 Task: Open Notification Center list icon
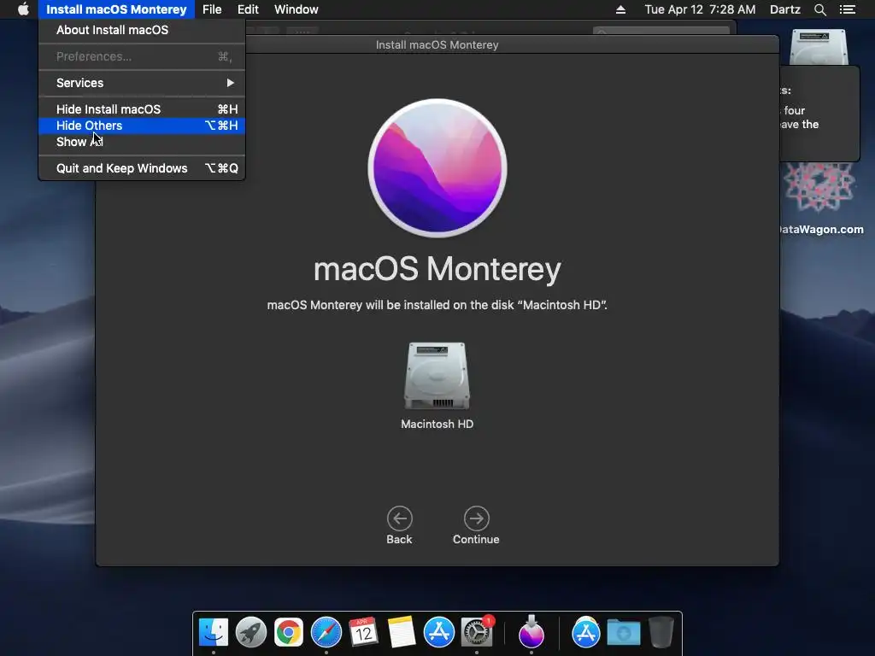[x=848, y=9]
